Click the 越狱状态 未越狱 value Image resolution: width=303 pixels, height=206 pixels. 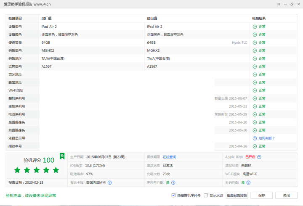point(246,166)
